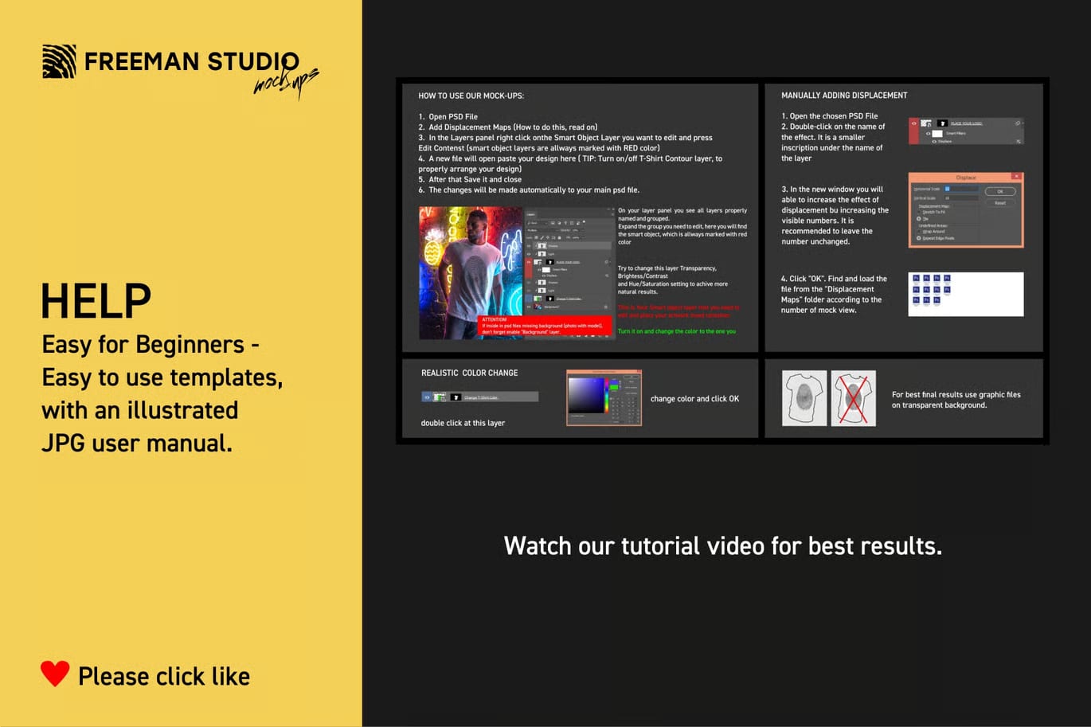Click the "FREEMAN STUDIO" brand name

click(x=192, y=61)
